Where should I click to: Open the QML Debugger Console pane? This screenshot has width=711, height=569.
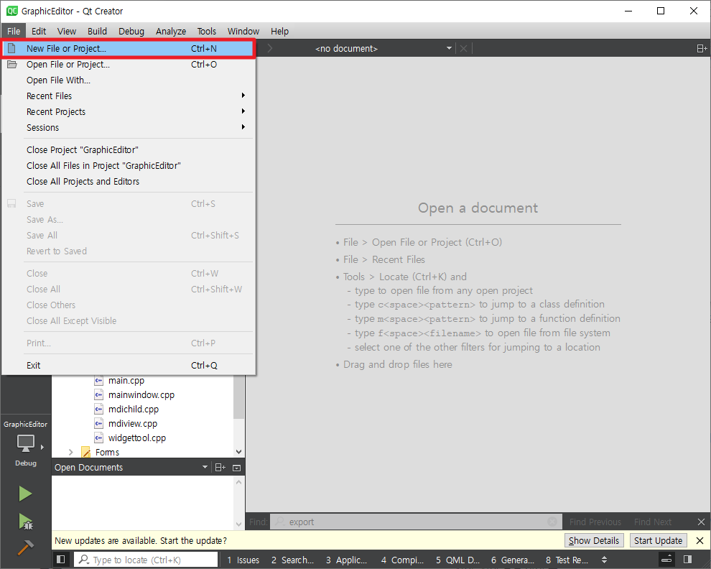(x=457, y=560)
